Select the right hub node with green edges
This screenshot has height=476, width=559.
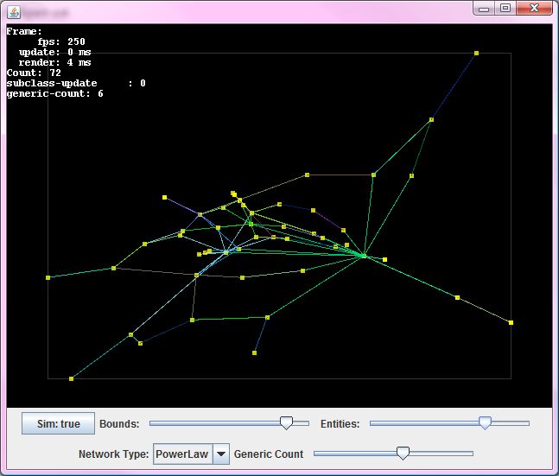(365, 256)
